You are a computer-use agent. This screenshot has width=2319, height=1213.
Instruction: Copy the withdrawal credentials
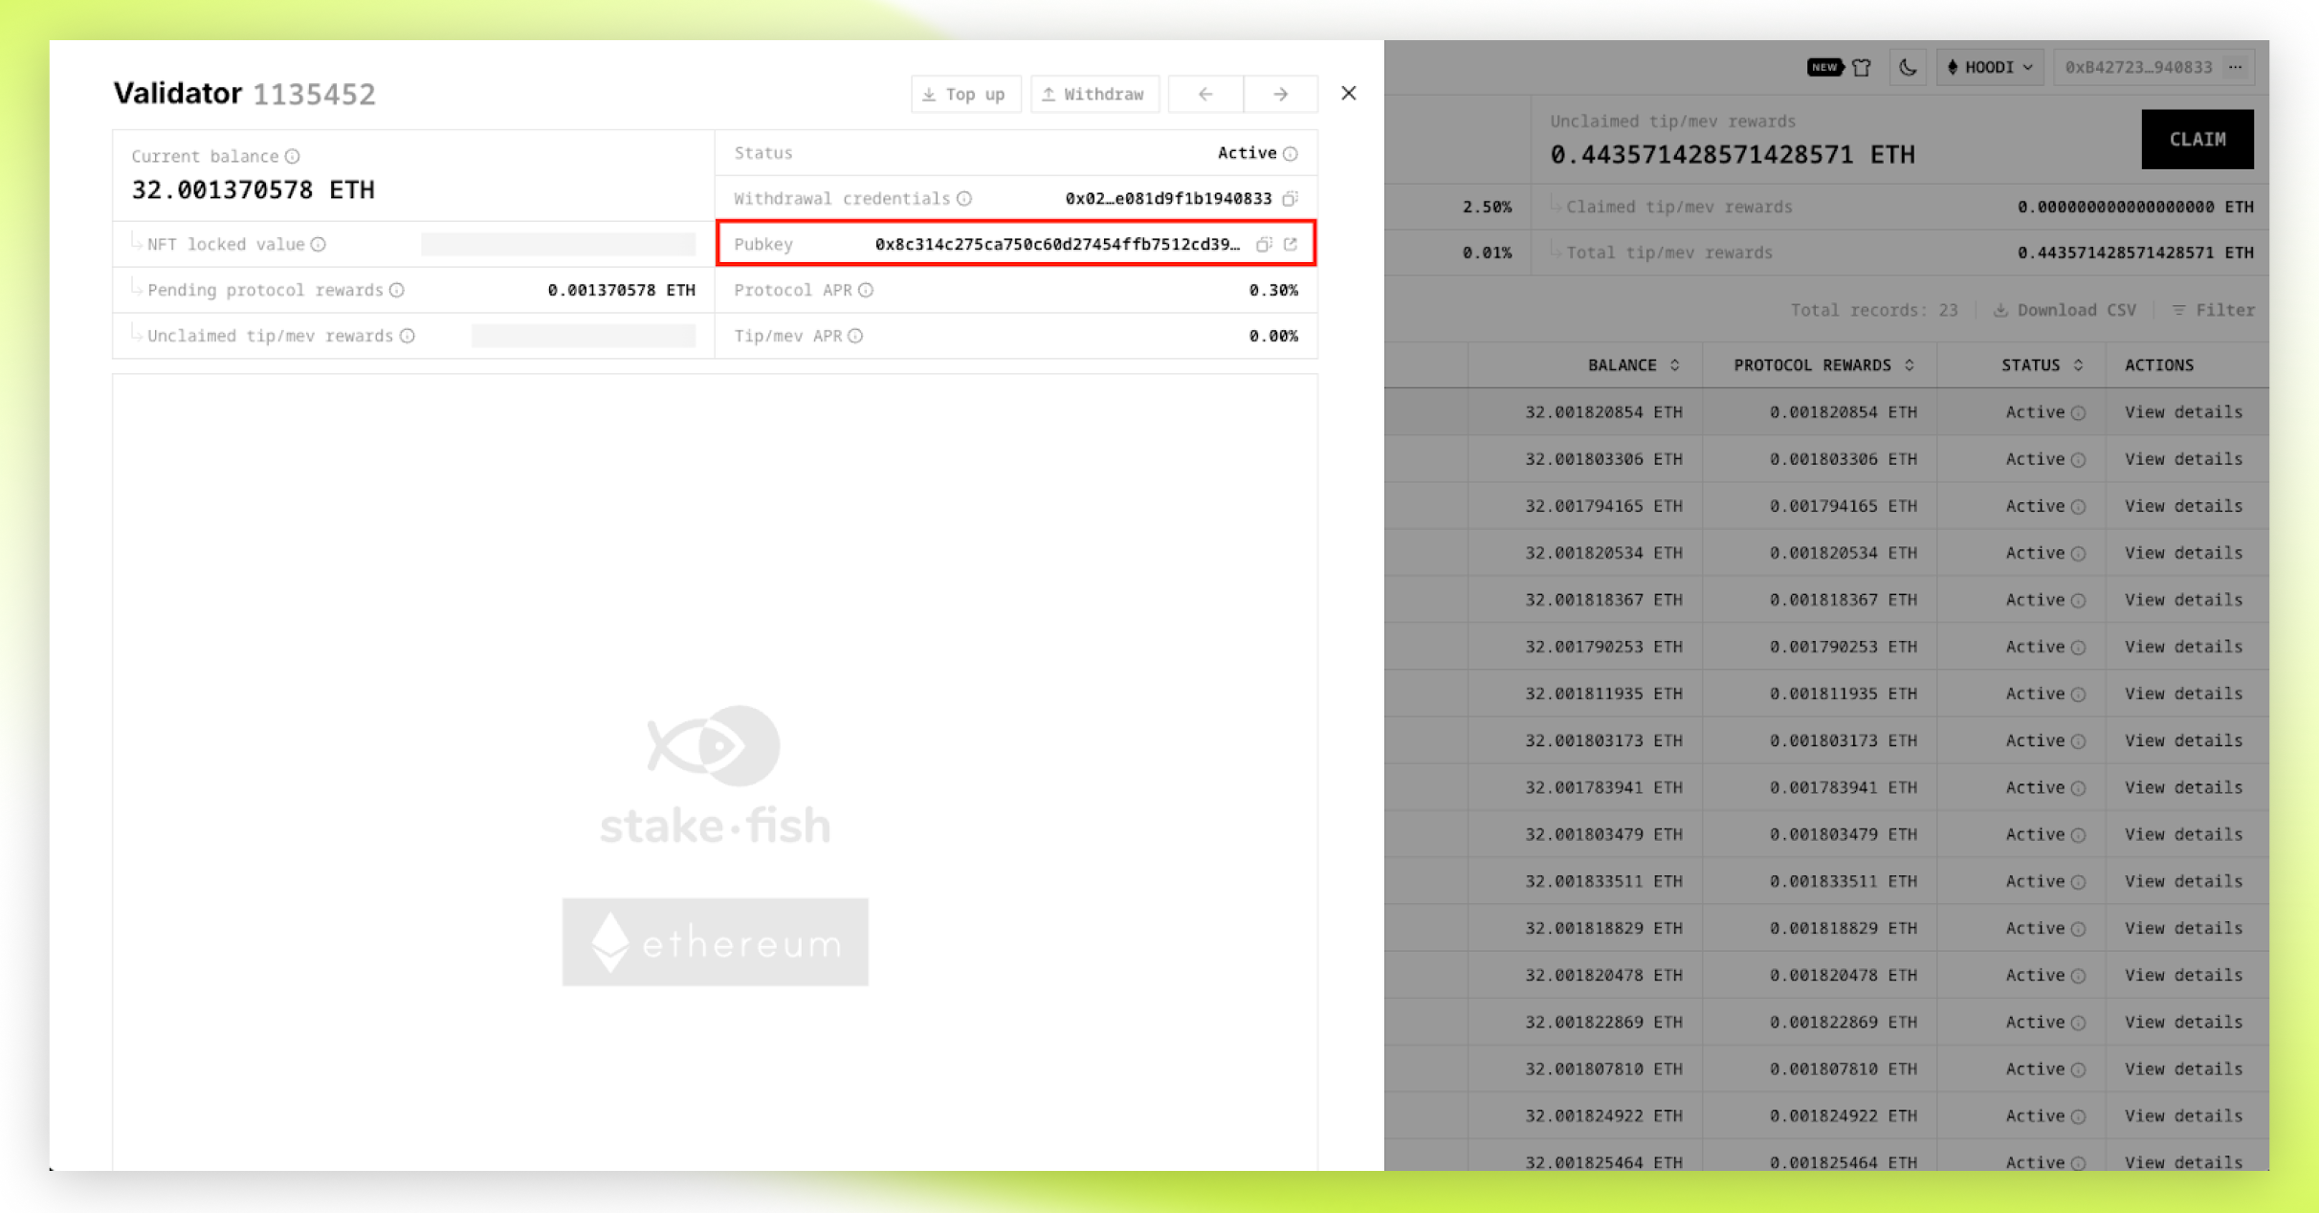[1289, 198]
